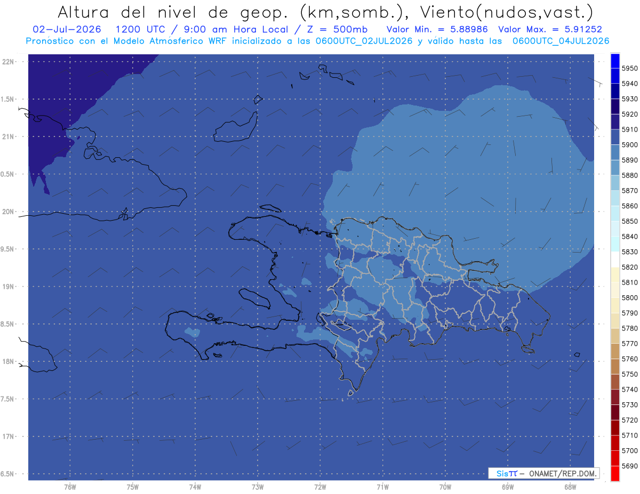
Task: Click the "5780" color bar label
Action: tap(630, 328)
